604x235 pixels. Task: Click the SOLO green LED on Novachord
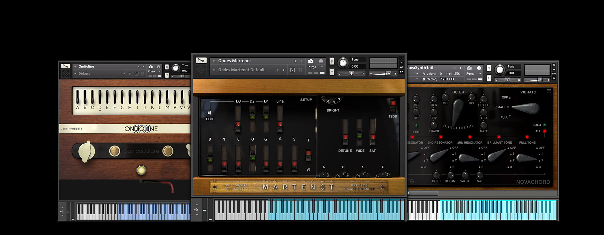545,125
